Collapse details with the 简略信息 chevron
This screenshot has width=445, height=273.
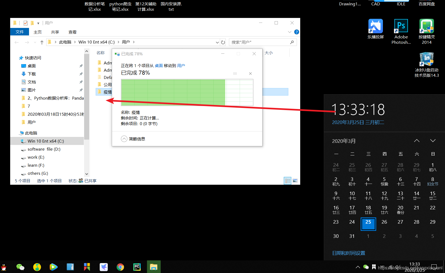124,139
